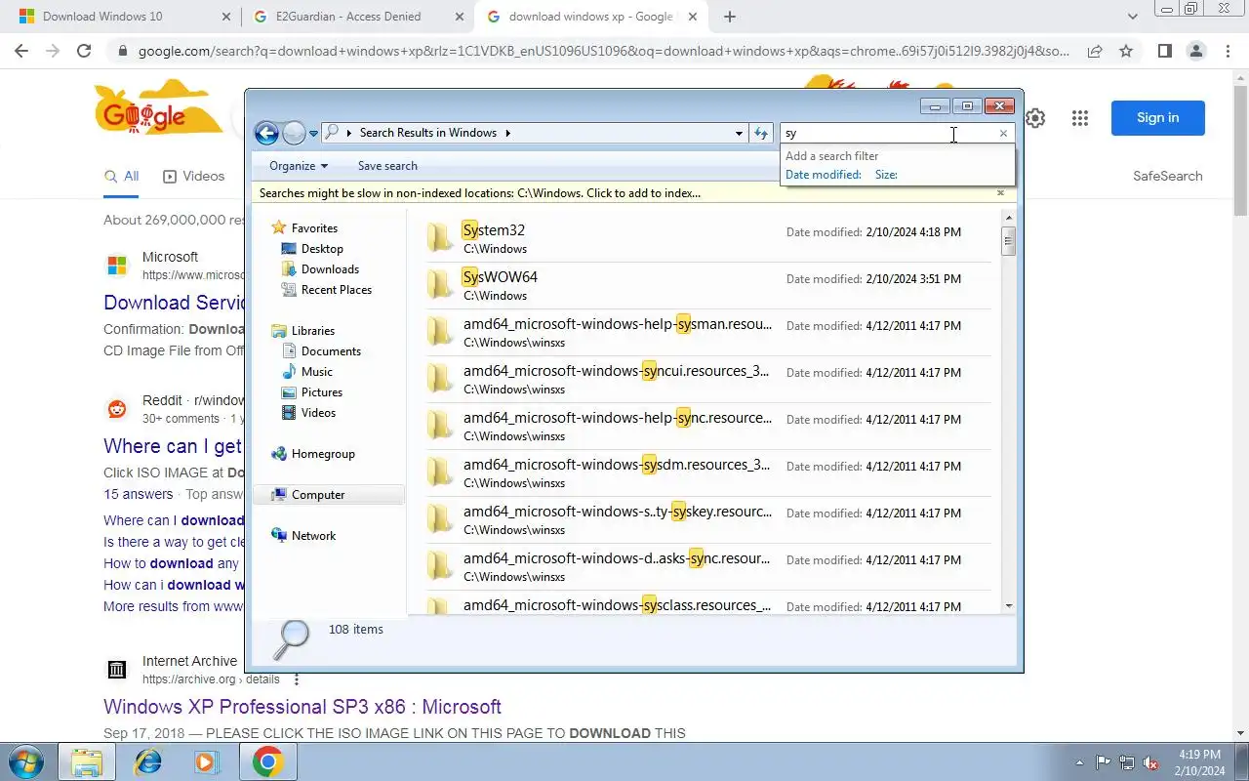The width and height of the screenshot is (1249, 781).
Task: Select the help-sysman.resou folder result
Action: pos(707,332)
